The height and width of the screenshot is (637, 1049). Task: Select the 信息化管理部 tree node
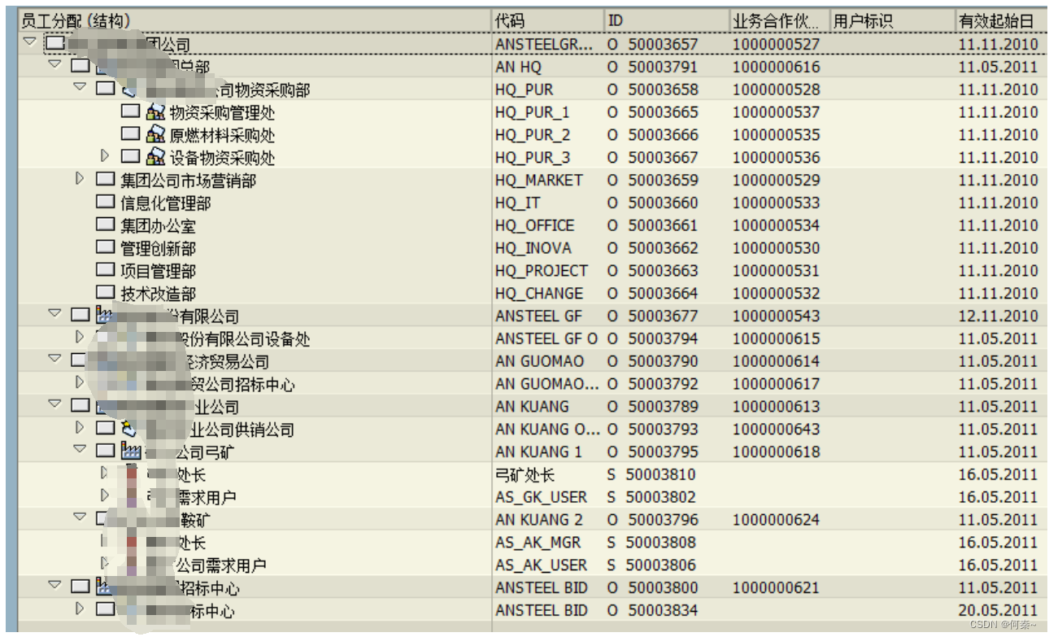pos(166,203)
